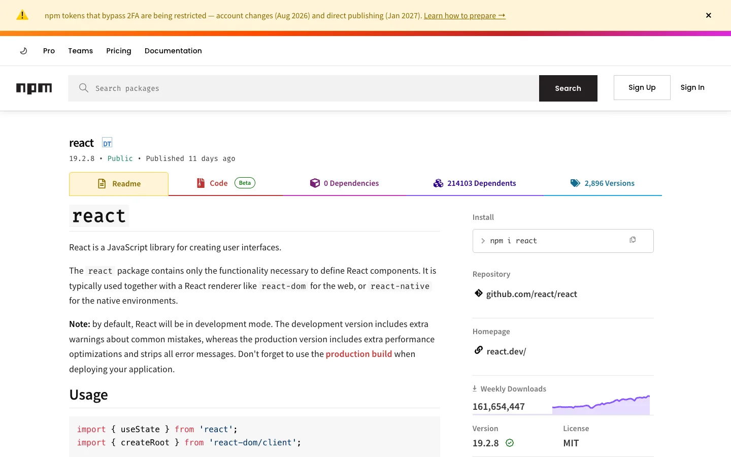The height and width of the screenshot is (457, 731).
Task: Open the react.dev/ homepage link
Action: tap(506, 351)
